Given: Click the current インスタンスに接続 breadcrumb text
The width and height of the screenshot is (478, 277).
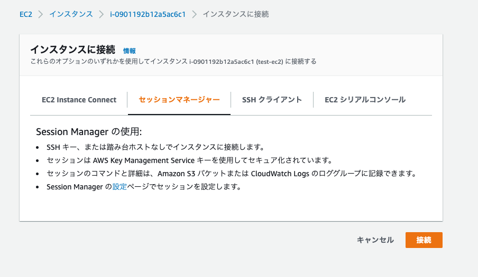Looking at the screenshot, I should (236, 14).
